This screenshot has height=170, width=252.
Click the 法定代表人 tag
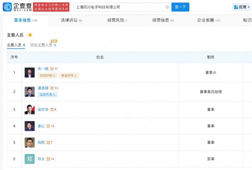pyautogui.click(x=47, y=95)
